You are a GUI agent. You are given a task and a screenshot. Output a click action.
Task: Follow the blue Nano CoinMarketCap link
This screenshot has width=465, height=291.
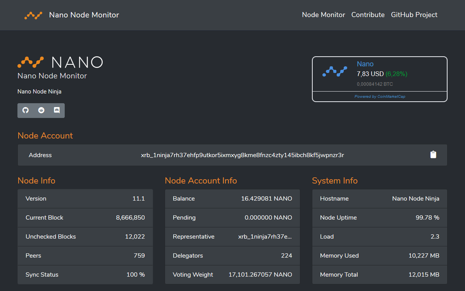[x=365, y=64]
